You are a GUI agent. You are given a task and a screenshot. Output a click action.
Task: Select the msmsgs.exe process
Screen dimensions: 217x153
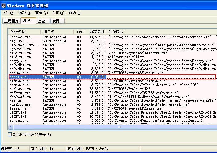[113, 121]
